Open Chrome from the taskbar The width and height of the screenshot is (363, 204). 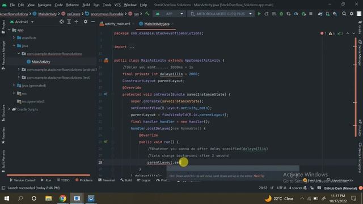[63, 198]
